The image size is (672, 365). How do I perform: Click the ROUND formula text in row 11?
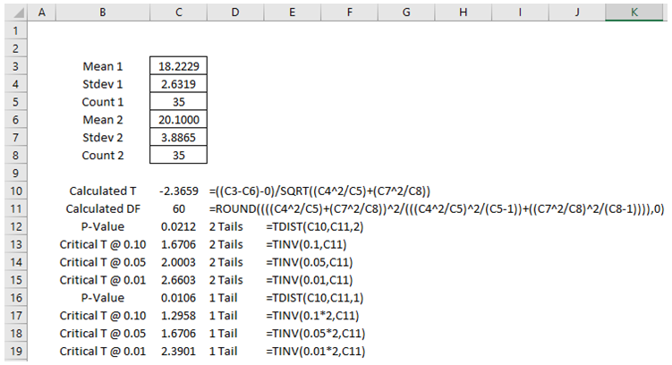437,208
